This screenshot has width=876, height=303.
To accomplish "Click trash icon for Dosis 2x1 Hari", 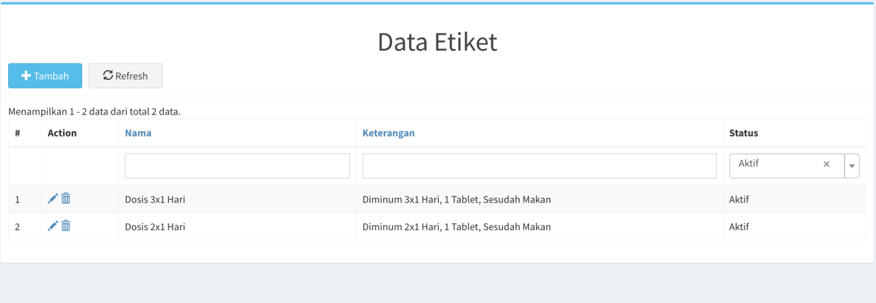I will point(66,226).
